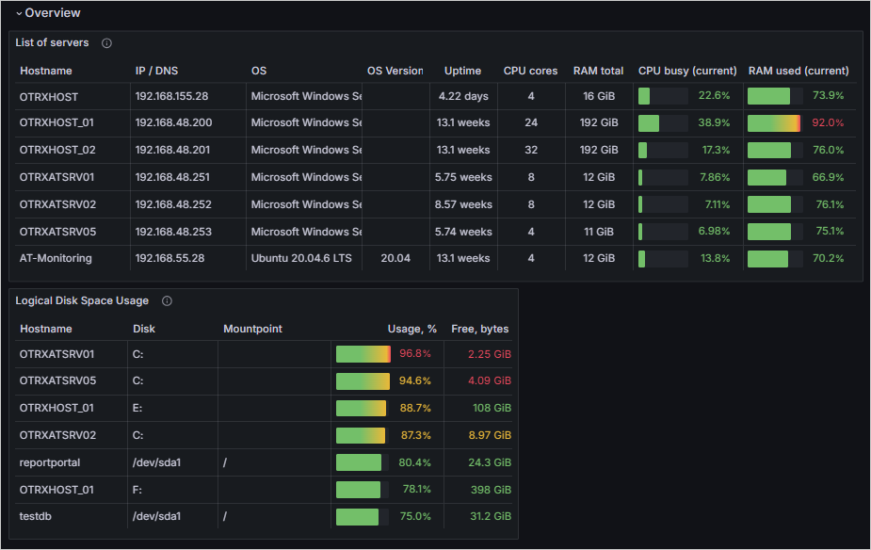
Task: Sort disk table by Usage, % header
Action: coord(411,329)
